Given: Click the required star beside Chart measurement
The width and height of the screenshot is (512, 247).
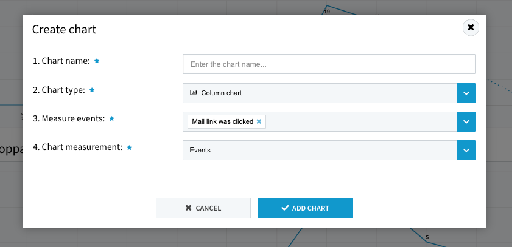Looking at the screenshot, I should (x=129, y=147).
